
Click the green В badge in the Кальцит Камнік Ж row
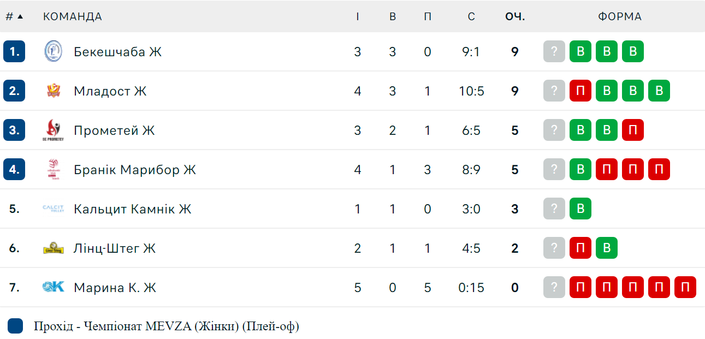click(580, 209)
